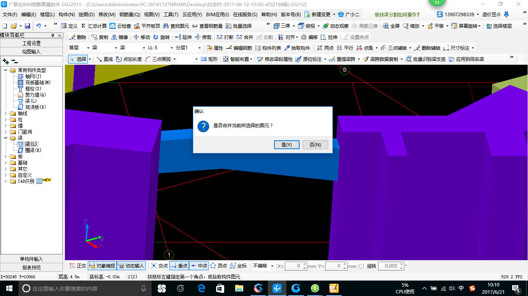The image size is (528, 296).
Task: Toggle 交点 intersection snap
Action: coord(159,266)
